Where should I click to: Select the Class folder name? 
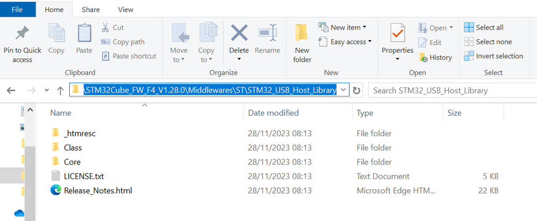(x=73, y=148)
